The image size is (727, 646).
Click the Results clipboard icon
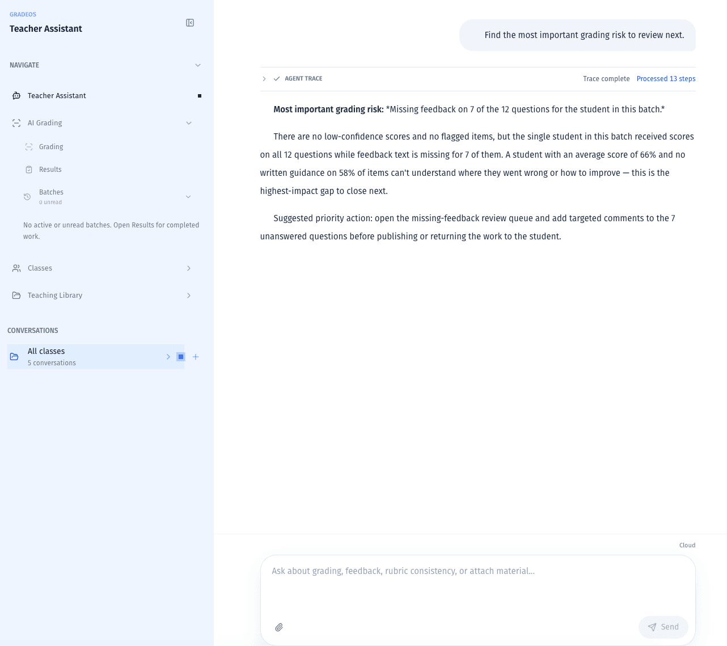[x=29, y=170]
